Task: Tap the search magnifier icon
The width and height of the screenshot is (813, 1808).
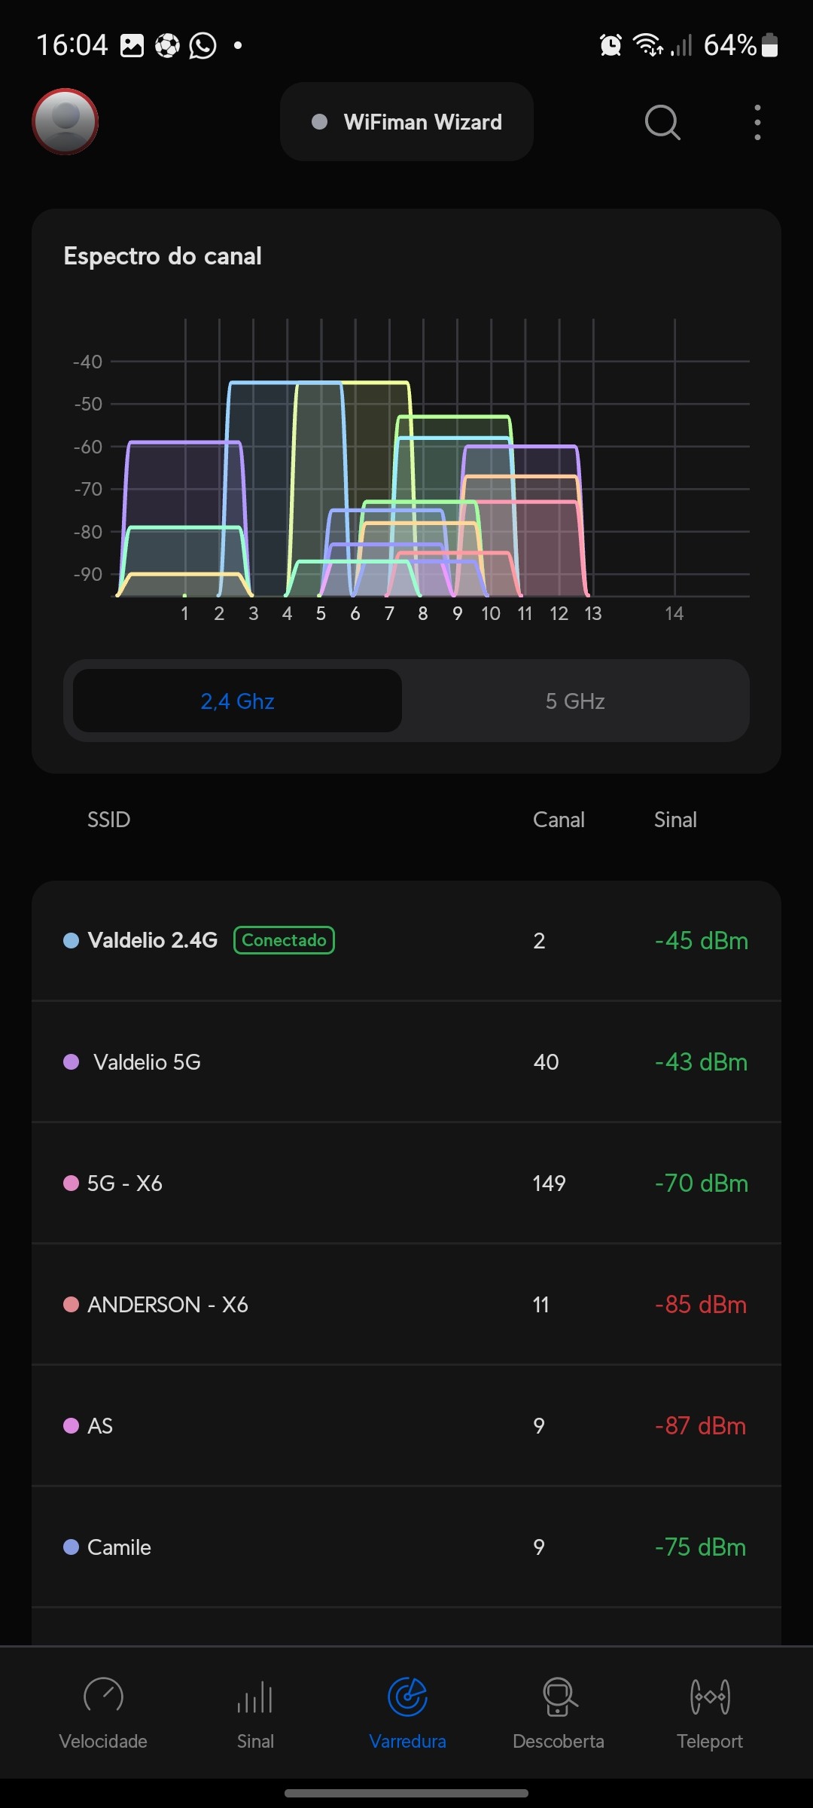Action: (662, 122)
